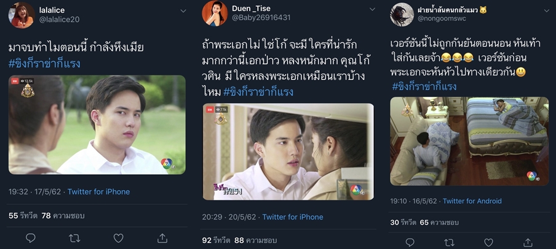Like the tweet from lalalice
Screen dimensions: 556x249
[x=119, y=238]
